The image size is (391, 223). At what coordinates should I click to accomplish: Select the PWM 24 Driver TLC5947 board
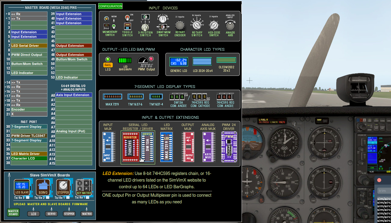point(229,147)
